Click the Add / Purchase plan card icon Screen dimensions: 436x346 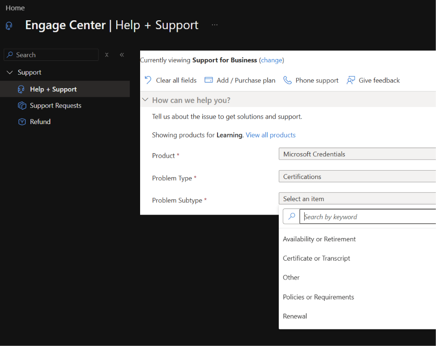point(208,80)
